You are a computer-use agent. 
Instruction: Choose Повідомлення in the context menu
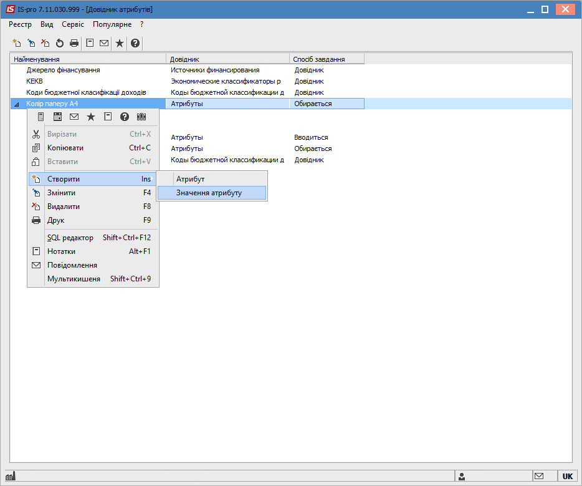93,265
